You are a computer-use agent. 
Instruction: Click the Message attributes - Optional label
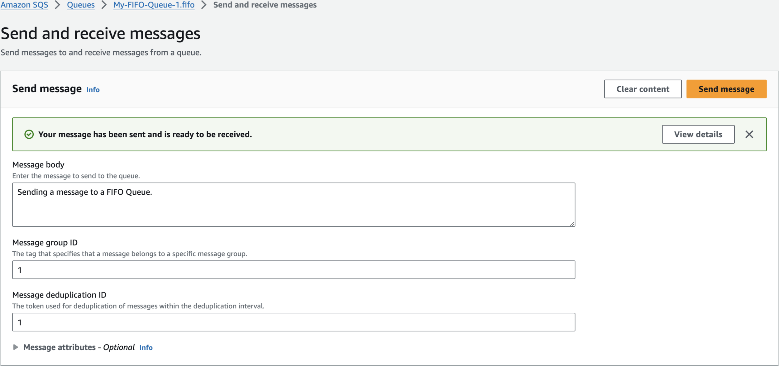(79, 347)
